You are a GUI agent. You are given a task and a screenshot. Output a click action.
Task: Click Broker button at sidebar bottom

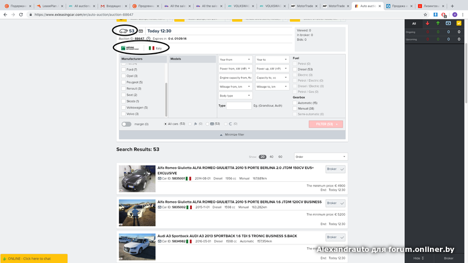[x=449, y=258]
